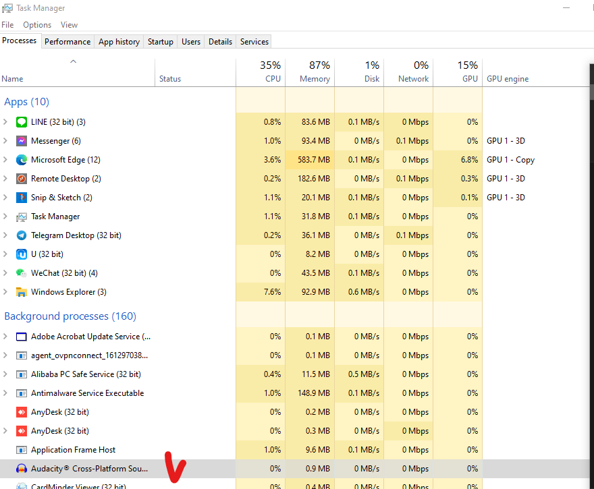This screenshot has height=489, width=594.
Task: Click the Snip & Sketch icon
Action: point(22,198)
